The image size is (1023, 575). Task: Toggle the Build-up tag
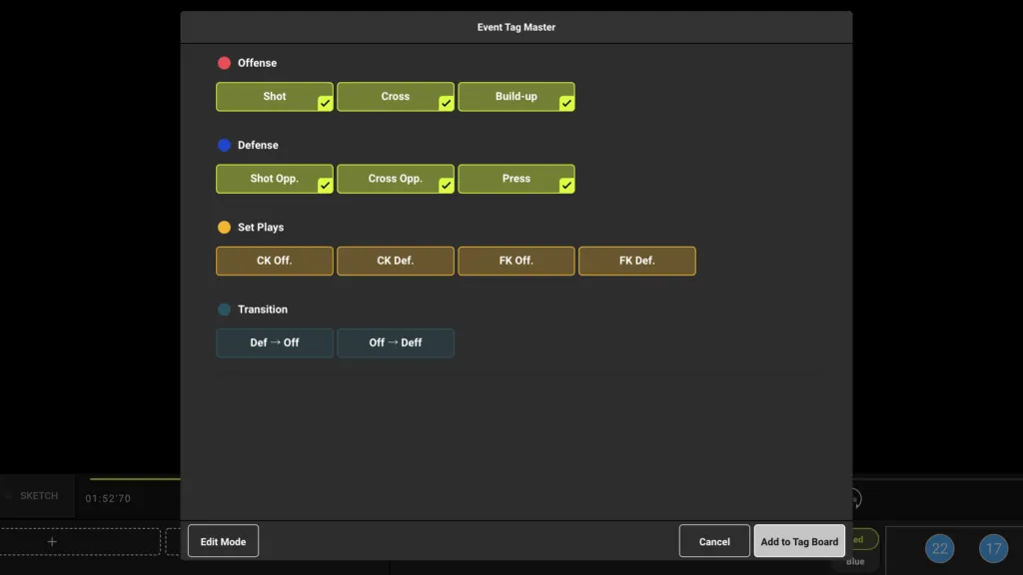pyautogui.click(x=516, y=97)
